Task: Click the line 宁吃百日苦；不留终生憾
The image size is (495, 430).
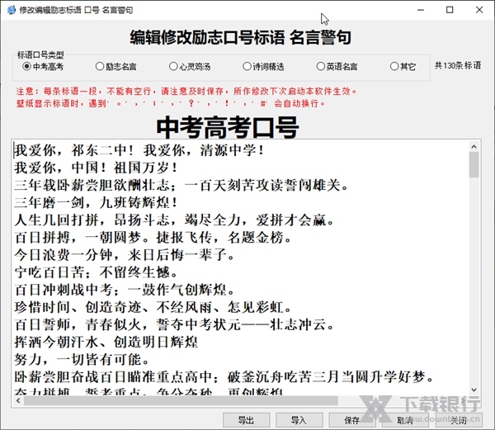Action: click(96, 272)
